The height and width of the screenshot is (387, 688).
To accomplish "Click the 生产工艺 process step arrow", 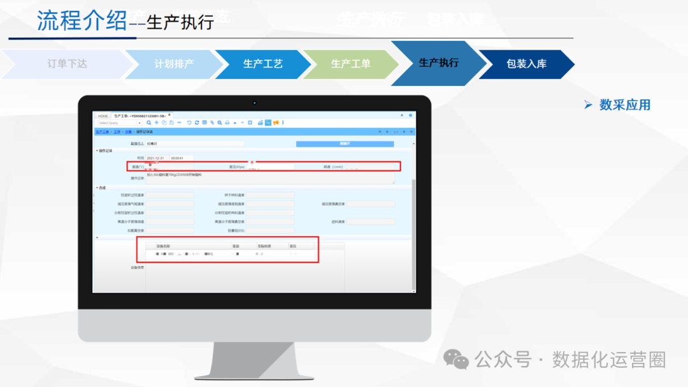I will coord(263,64).
